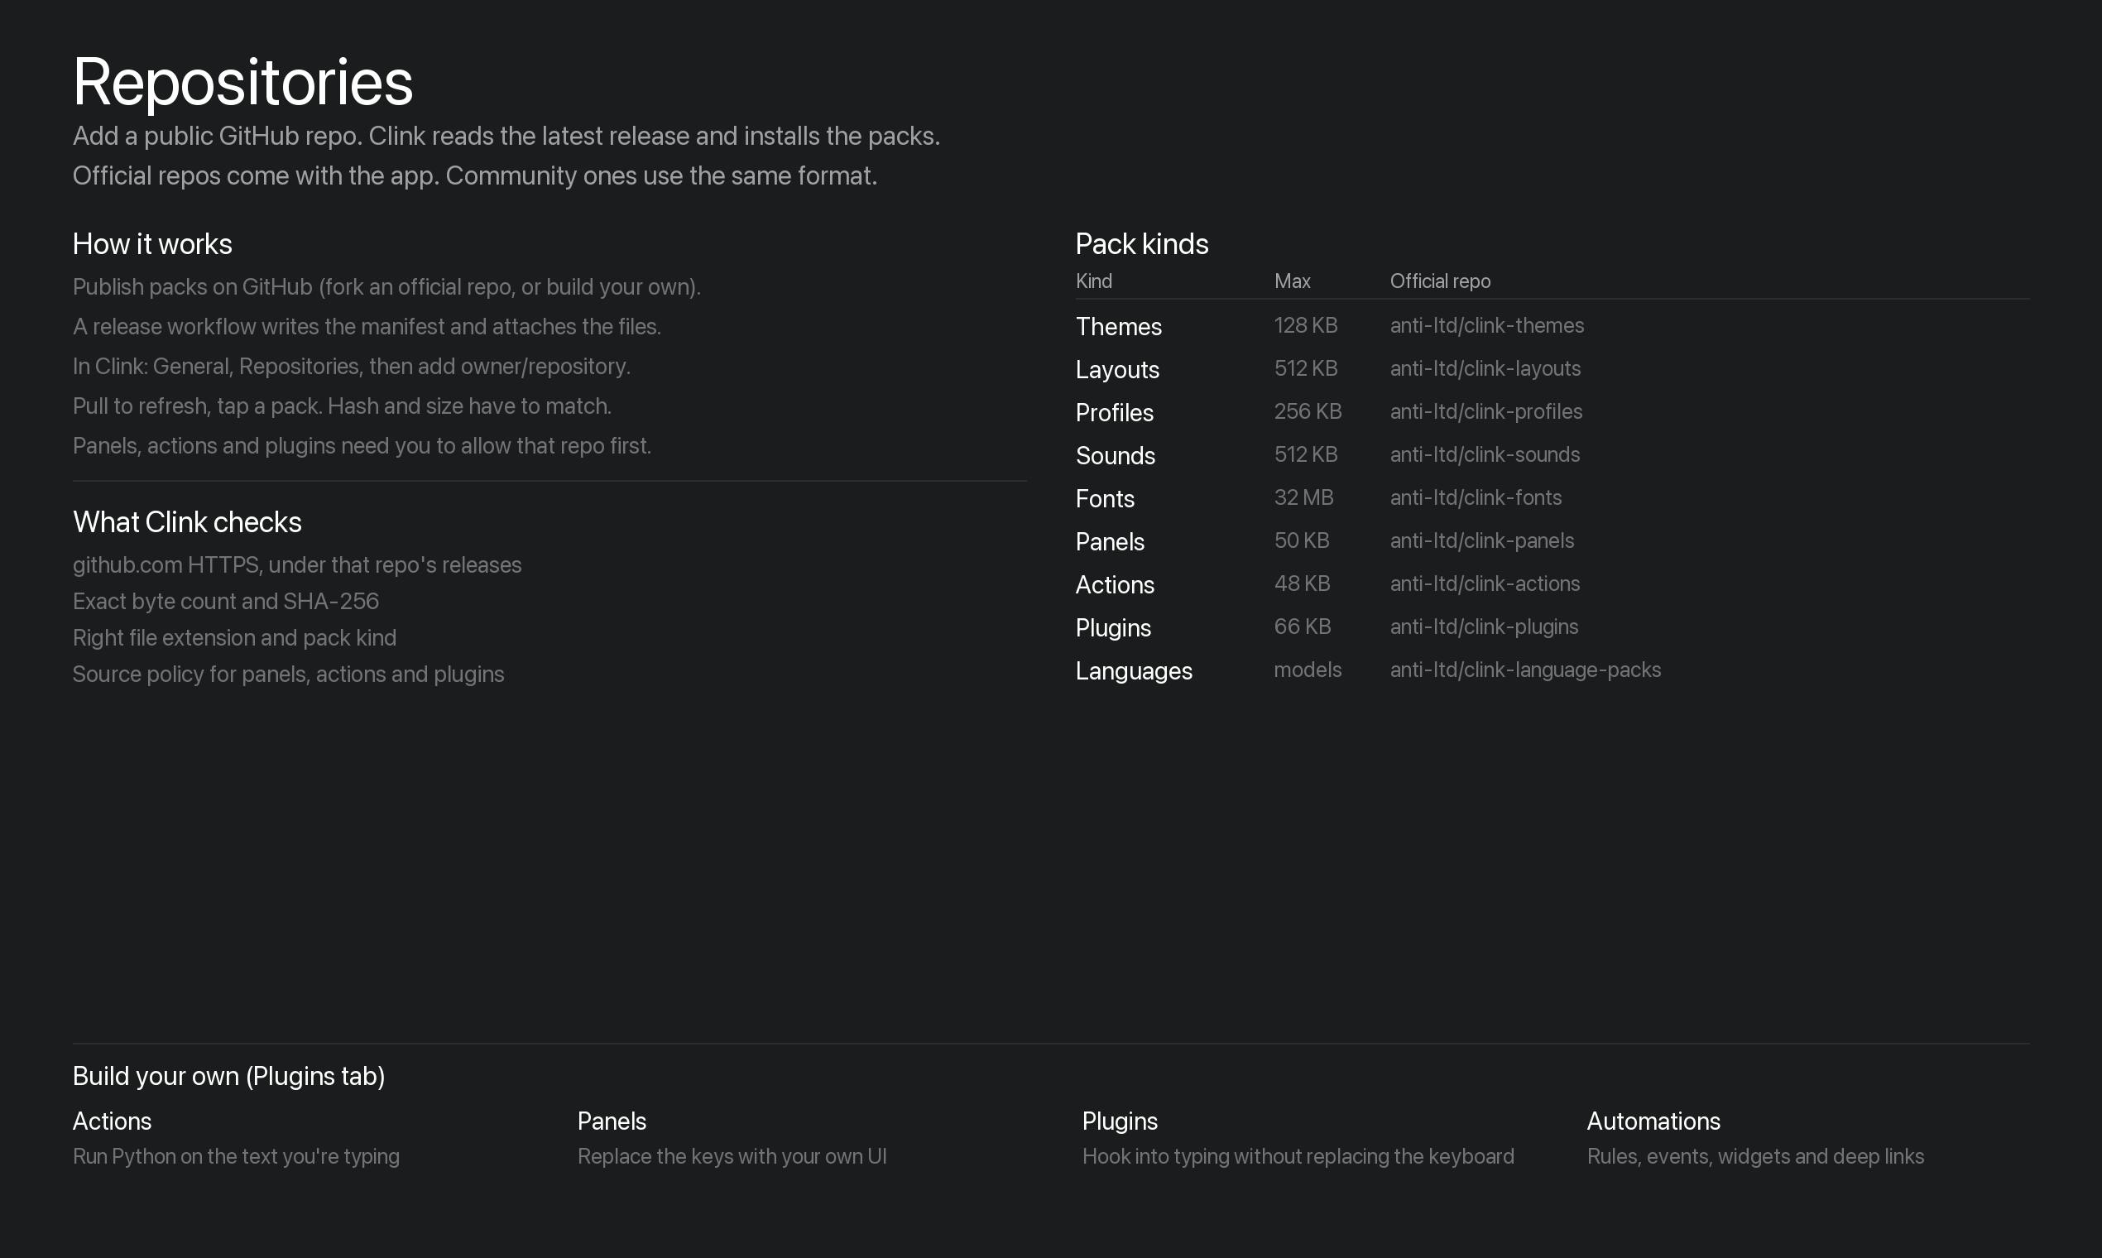Open the anti-ltd/clink-plugins repo
This screenshot has height=1258, width=2102.
click(x=1484, y=627)
